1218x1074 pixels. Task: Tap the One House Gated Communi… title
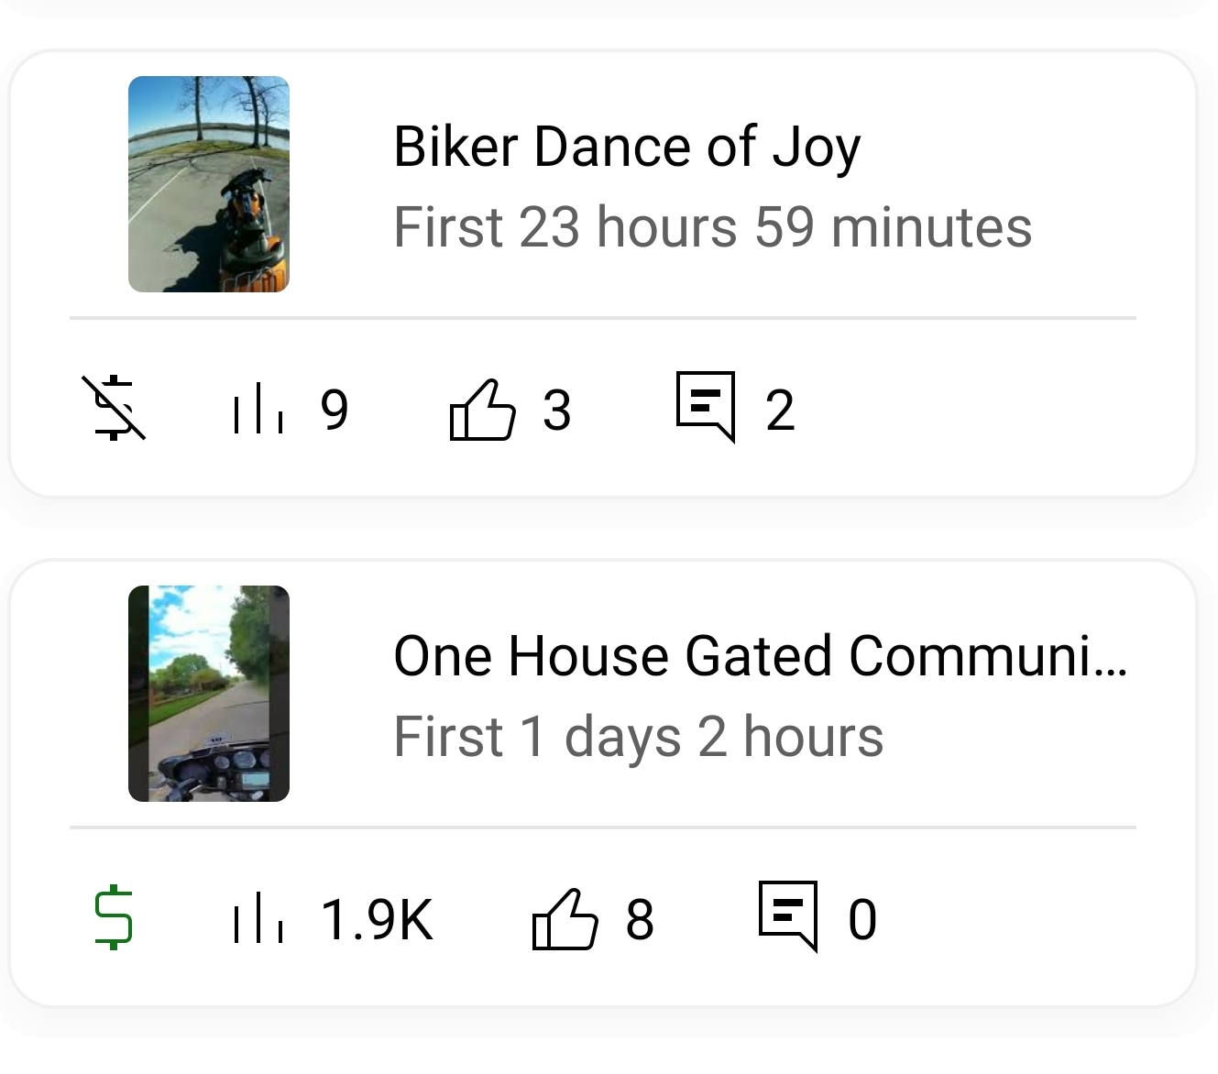tap(760, 656)
